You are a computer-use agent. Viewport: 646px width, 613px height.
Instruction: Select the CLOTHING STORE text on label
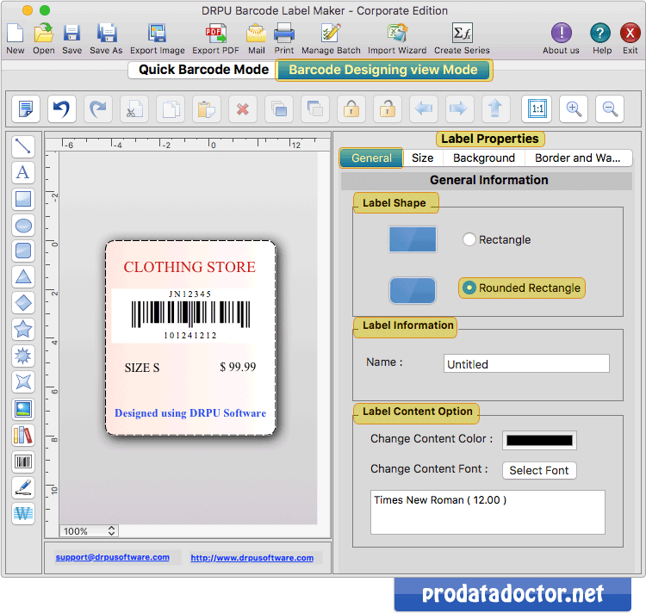click(x=189, y=267)
